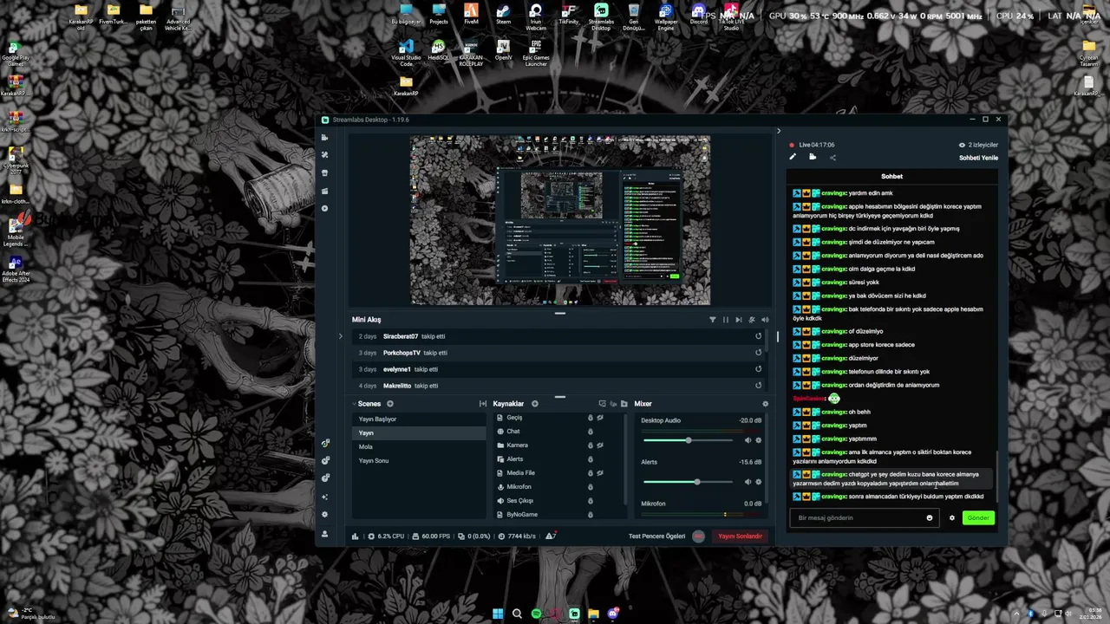Open Discord desktop shortcut
Image resolution: width=1110 pixels, height=624 pixels.
point(698,15)
